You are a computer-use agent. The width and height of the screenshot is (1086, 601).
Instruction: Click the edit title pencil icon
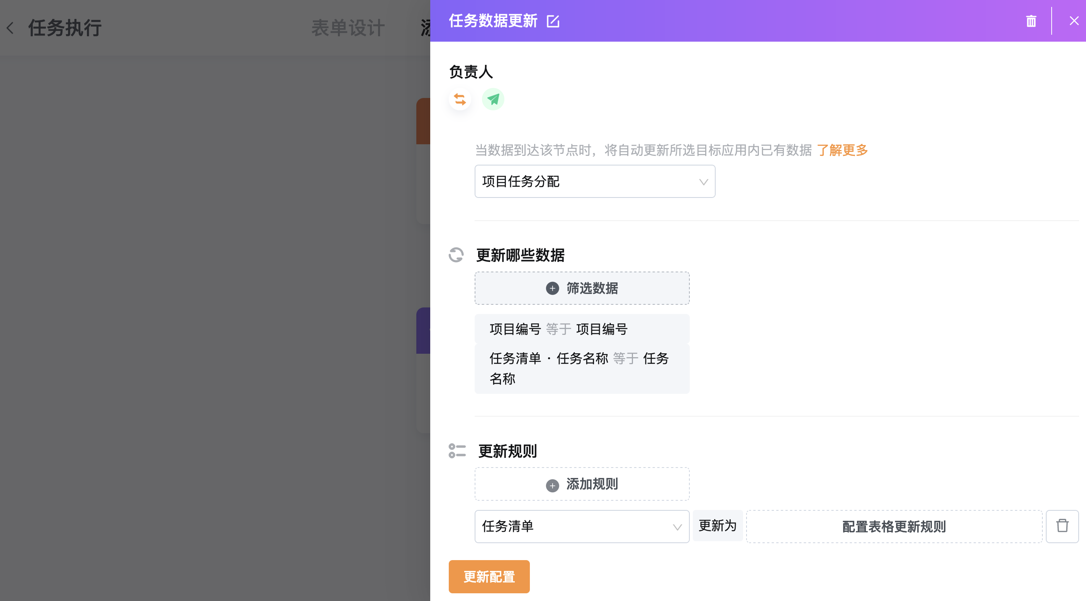pyautogui.click(x=553, y=21)
